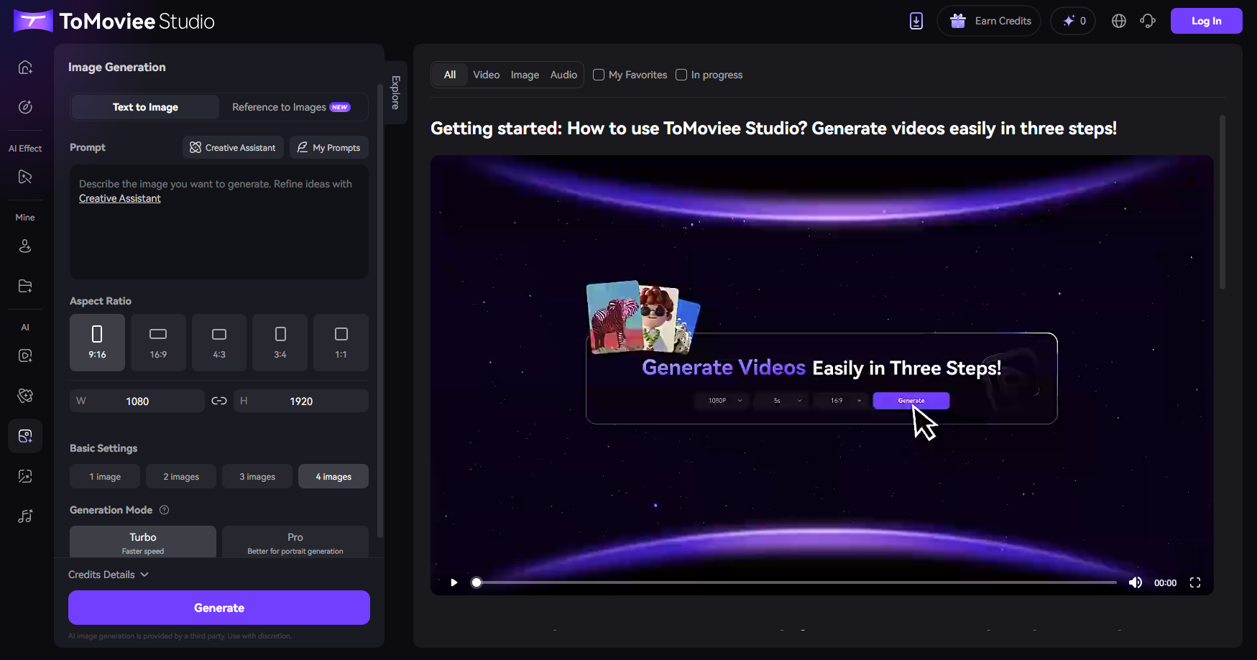Open the AI Video Generation sidebar icon

point(25,355)
